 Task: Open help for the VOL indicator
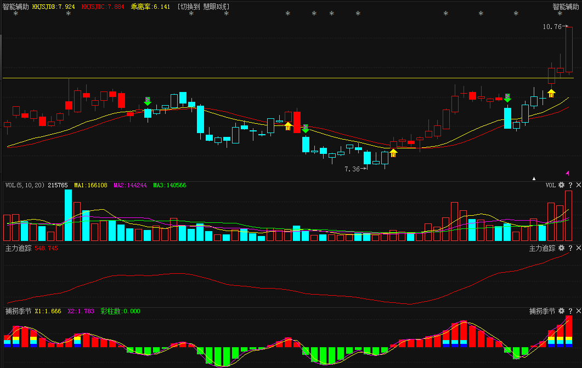tap(570, 185)
